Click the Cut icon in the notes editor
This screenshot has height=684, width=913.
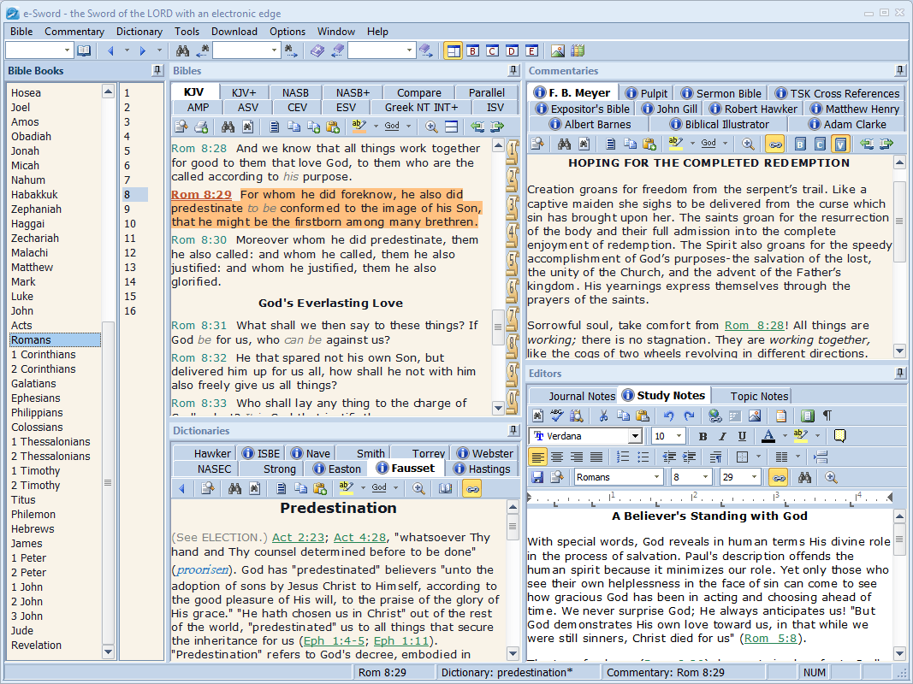603,416
